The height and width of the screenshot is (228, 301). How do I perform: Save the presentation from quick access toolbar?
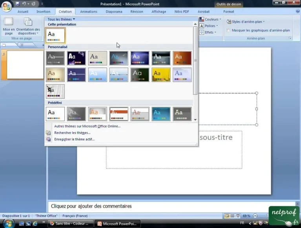(18, 4)
